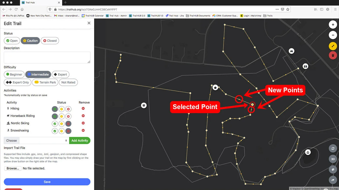The image size is (339, 190).
Task: Select the restroom marker on map
Action: click(x=305, y=66)
